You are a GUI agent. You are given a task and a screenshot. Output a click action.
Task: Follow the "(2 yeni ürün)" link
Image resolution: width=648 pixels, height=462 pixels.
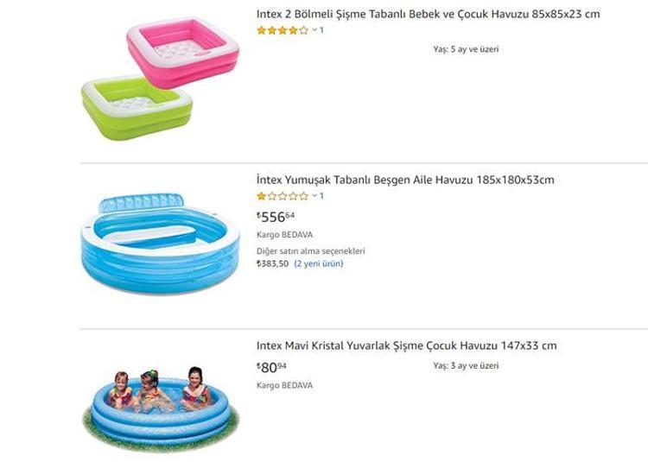pos(319,263)
